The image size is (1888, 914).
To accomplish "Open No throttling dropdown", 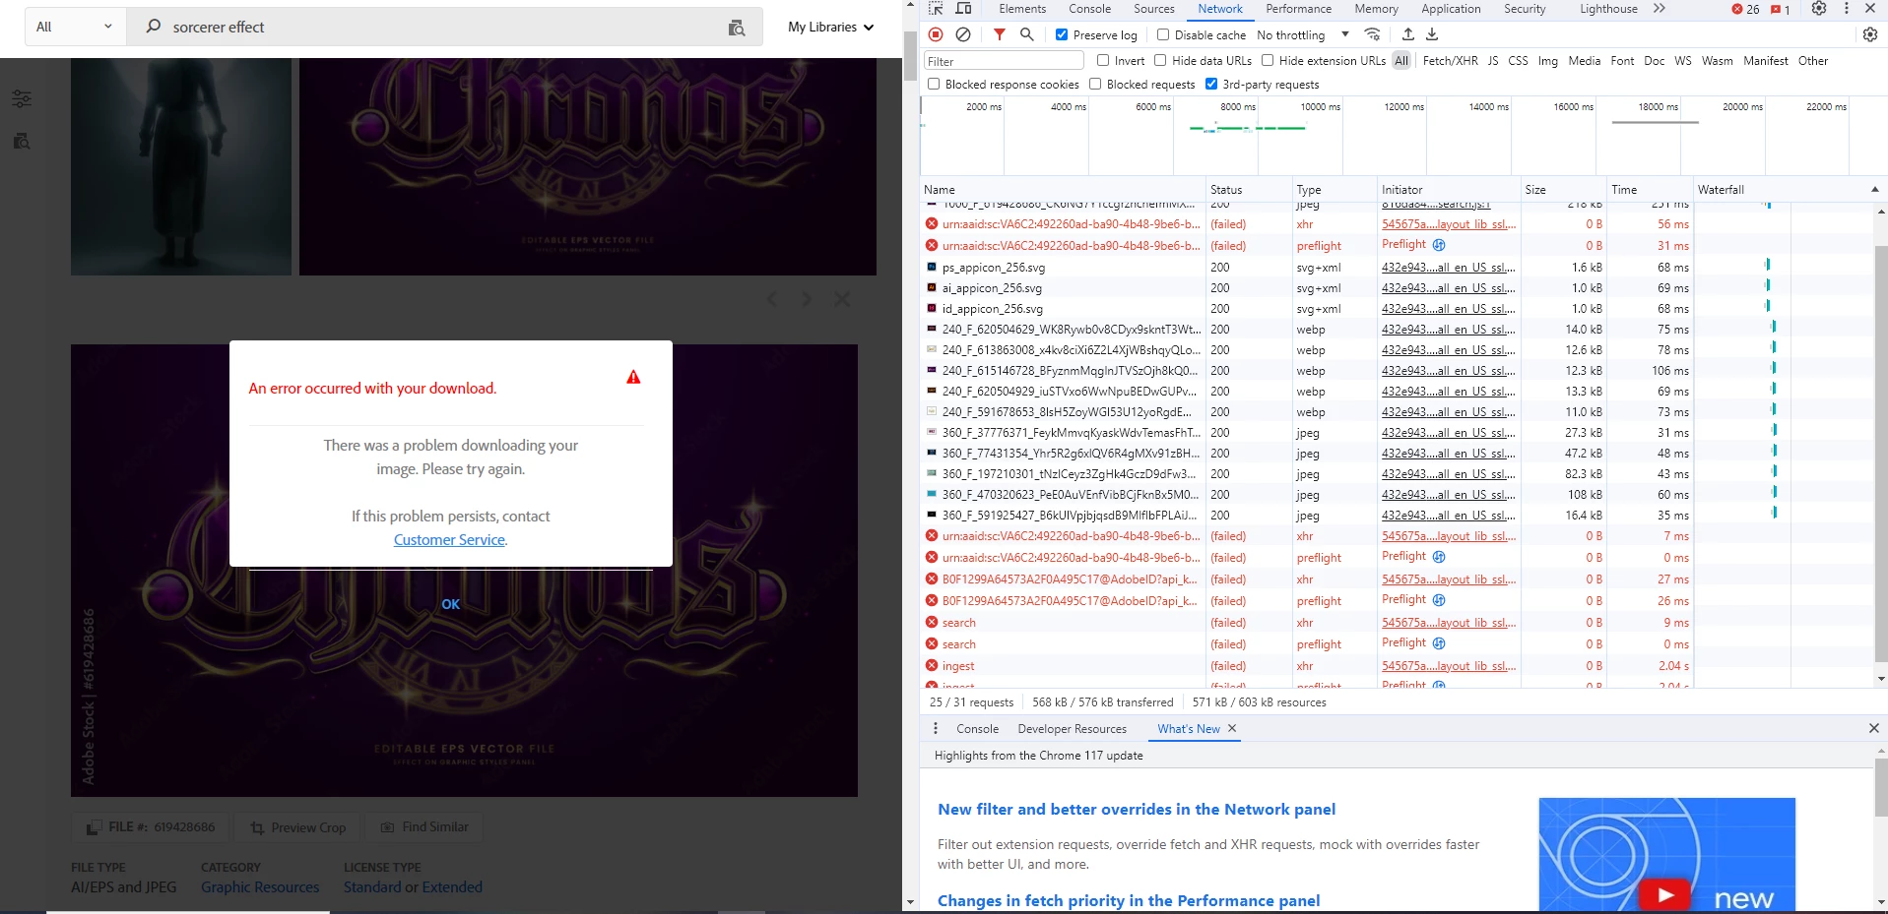I will [1303, 34].
